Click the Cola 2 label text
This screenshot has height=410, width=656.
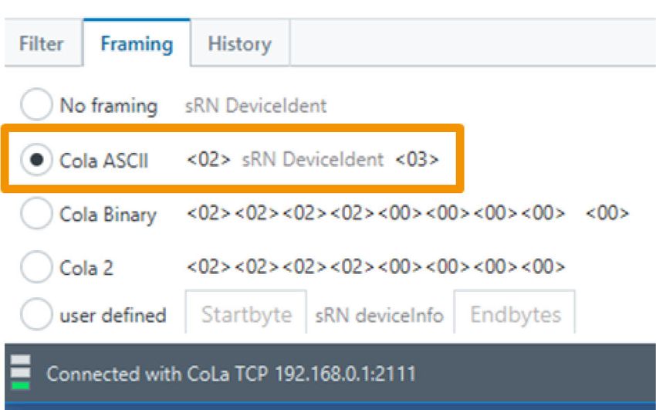pos(86,268)
